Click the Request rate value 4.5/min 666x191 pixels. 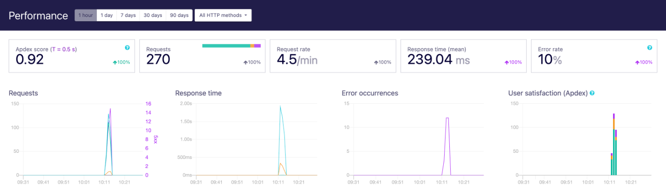(x=298, y=60)
